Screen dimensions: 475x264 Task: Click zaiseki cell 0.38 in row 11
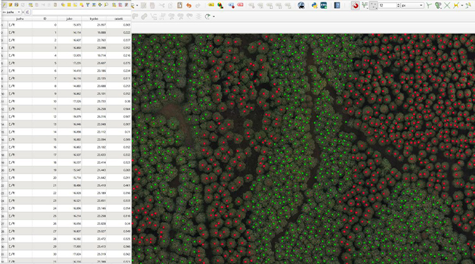118,101
